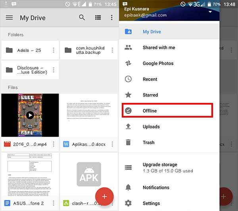The height and width of the screenshot is (211, 238).
Task: Tap the Shared with me people icon
Action: point(128,48)
